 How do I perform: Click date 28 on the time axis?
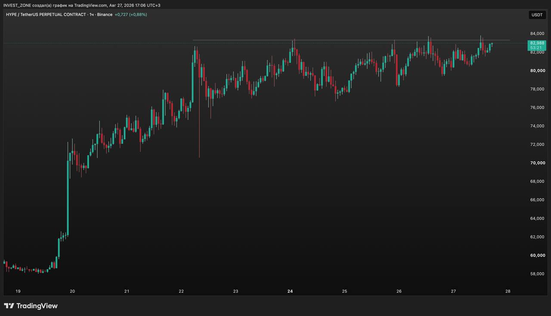click(x=508, y=291)
